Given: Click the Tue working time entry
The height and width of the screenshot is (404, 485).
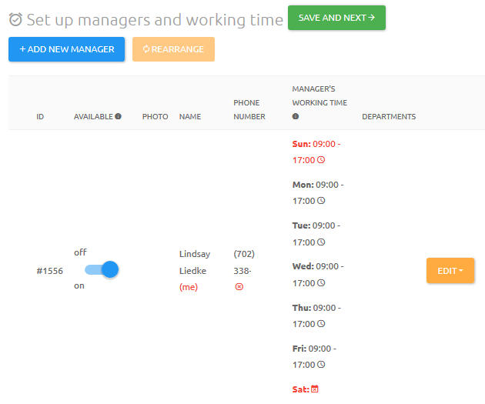Looking at the screenshot, I should click(316, 234).
